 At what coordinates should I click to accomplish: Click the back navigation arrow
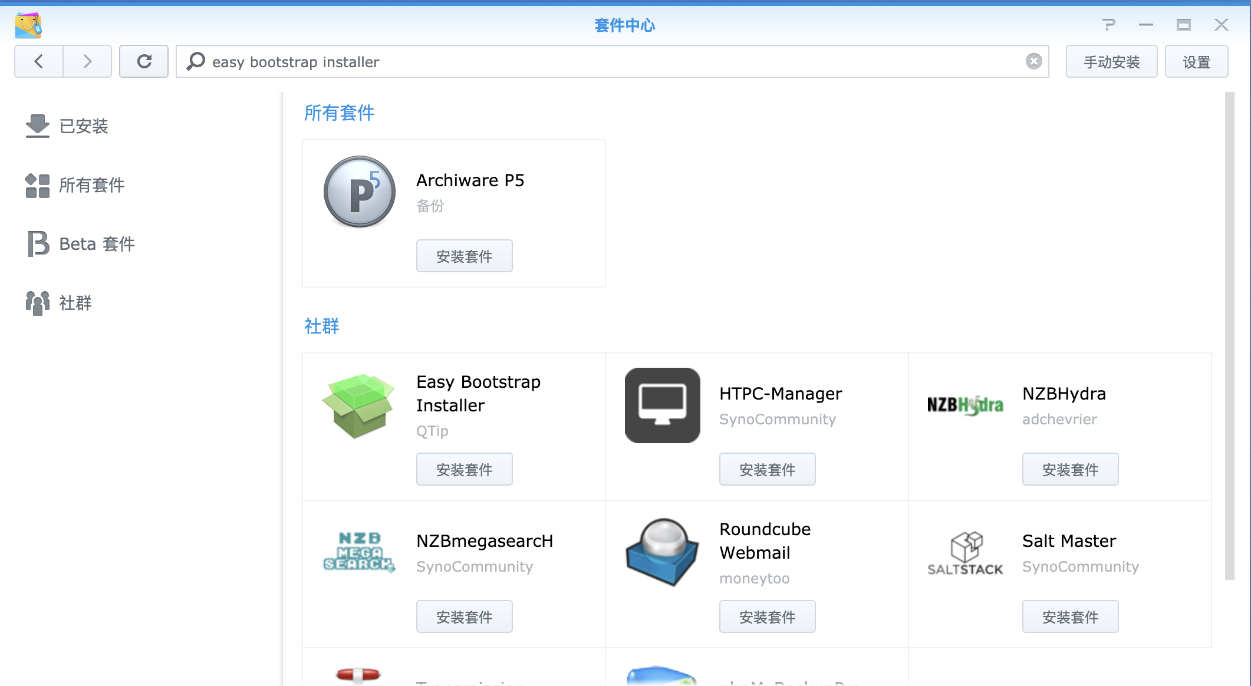pyautogui.click(x=39, y=61)
